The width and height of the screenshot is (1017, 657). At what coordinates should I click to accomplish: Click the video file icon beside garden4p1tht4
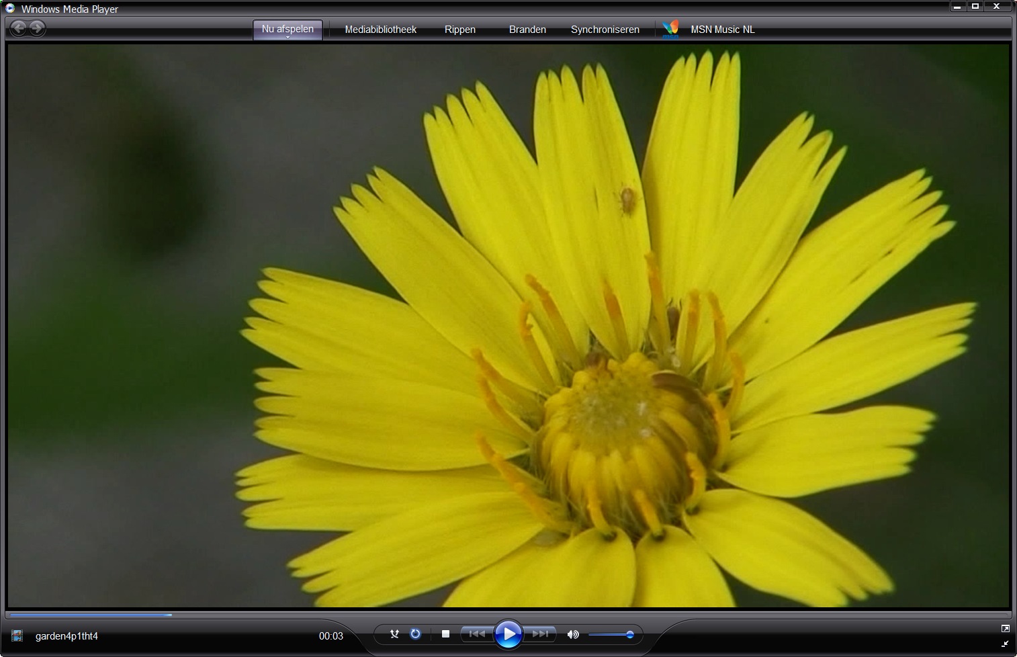pos(17,636)
